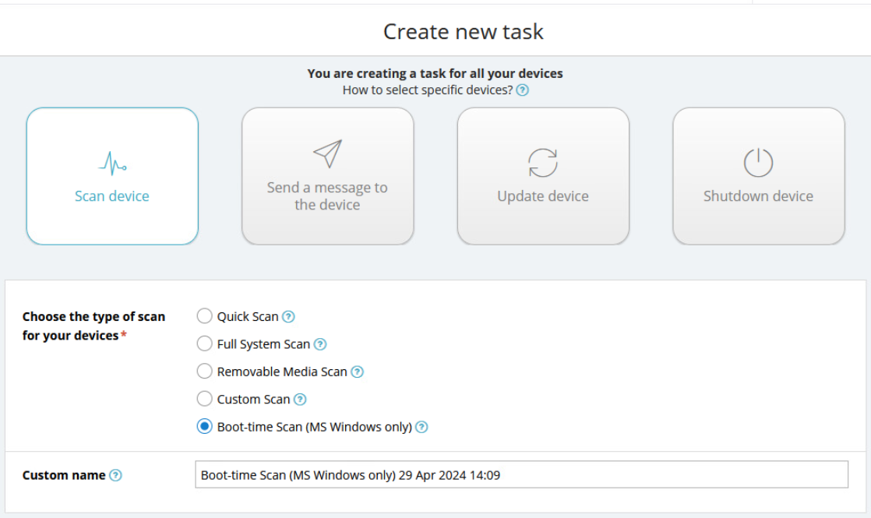Click the paper plane message icon

point(327,153)
